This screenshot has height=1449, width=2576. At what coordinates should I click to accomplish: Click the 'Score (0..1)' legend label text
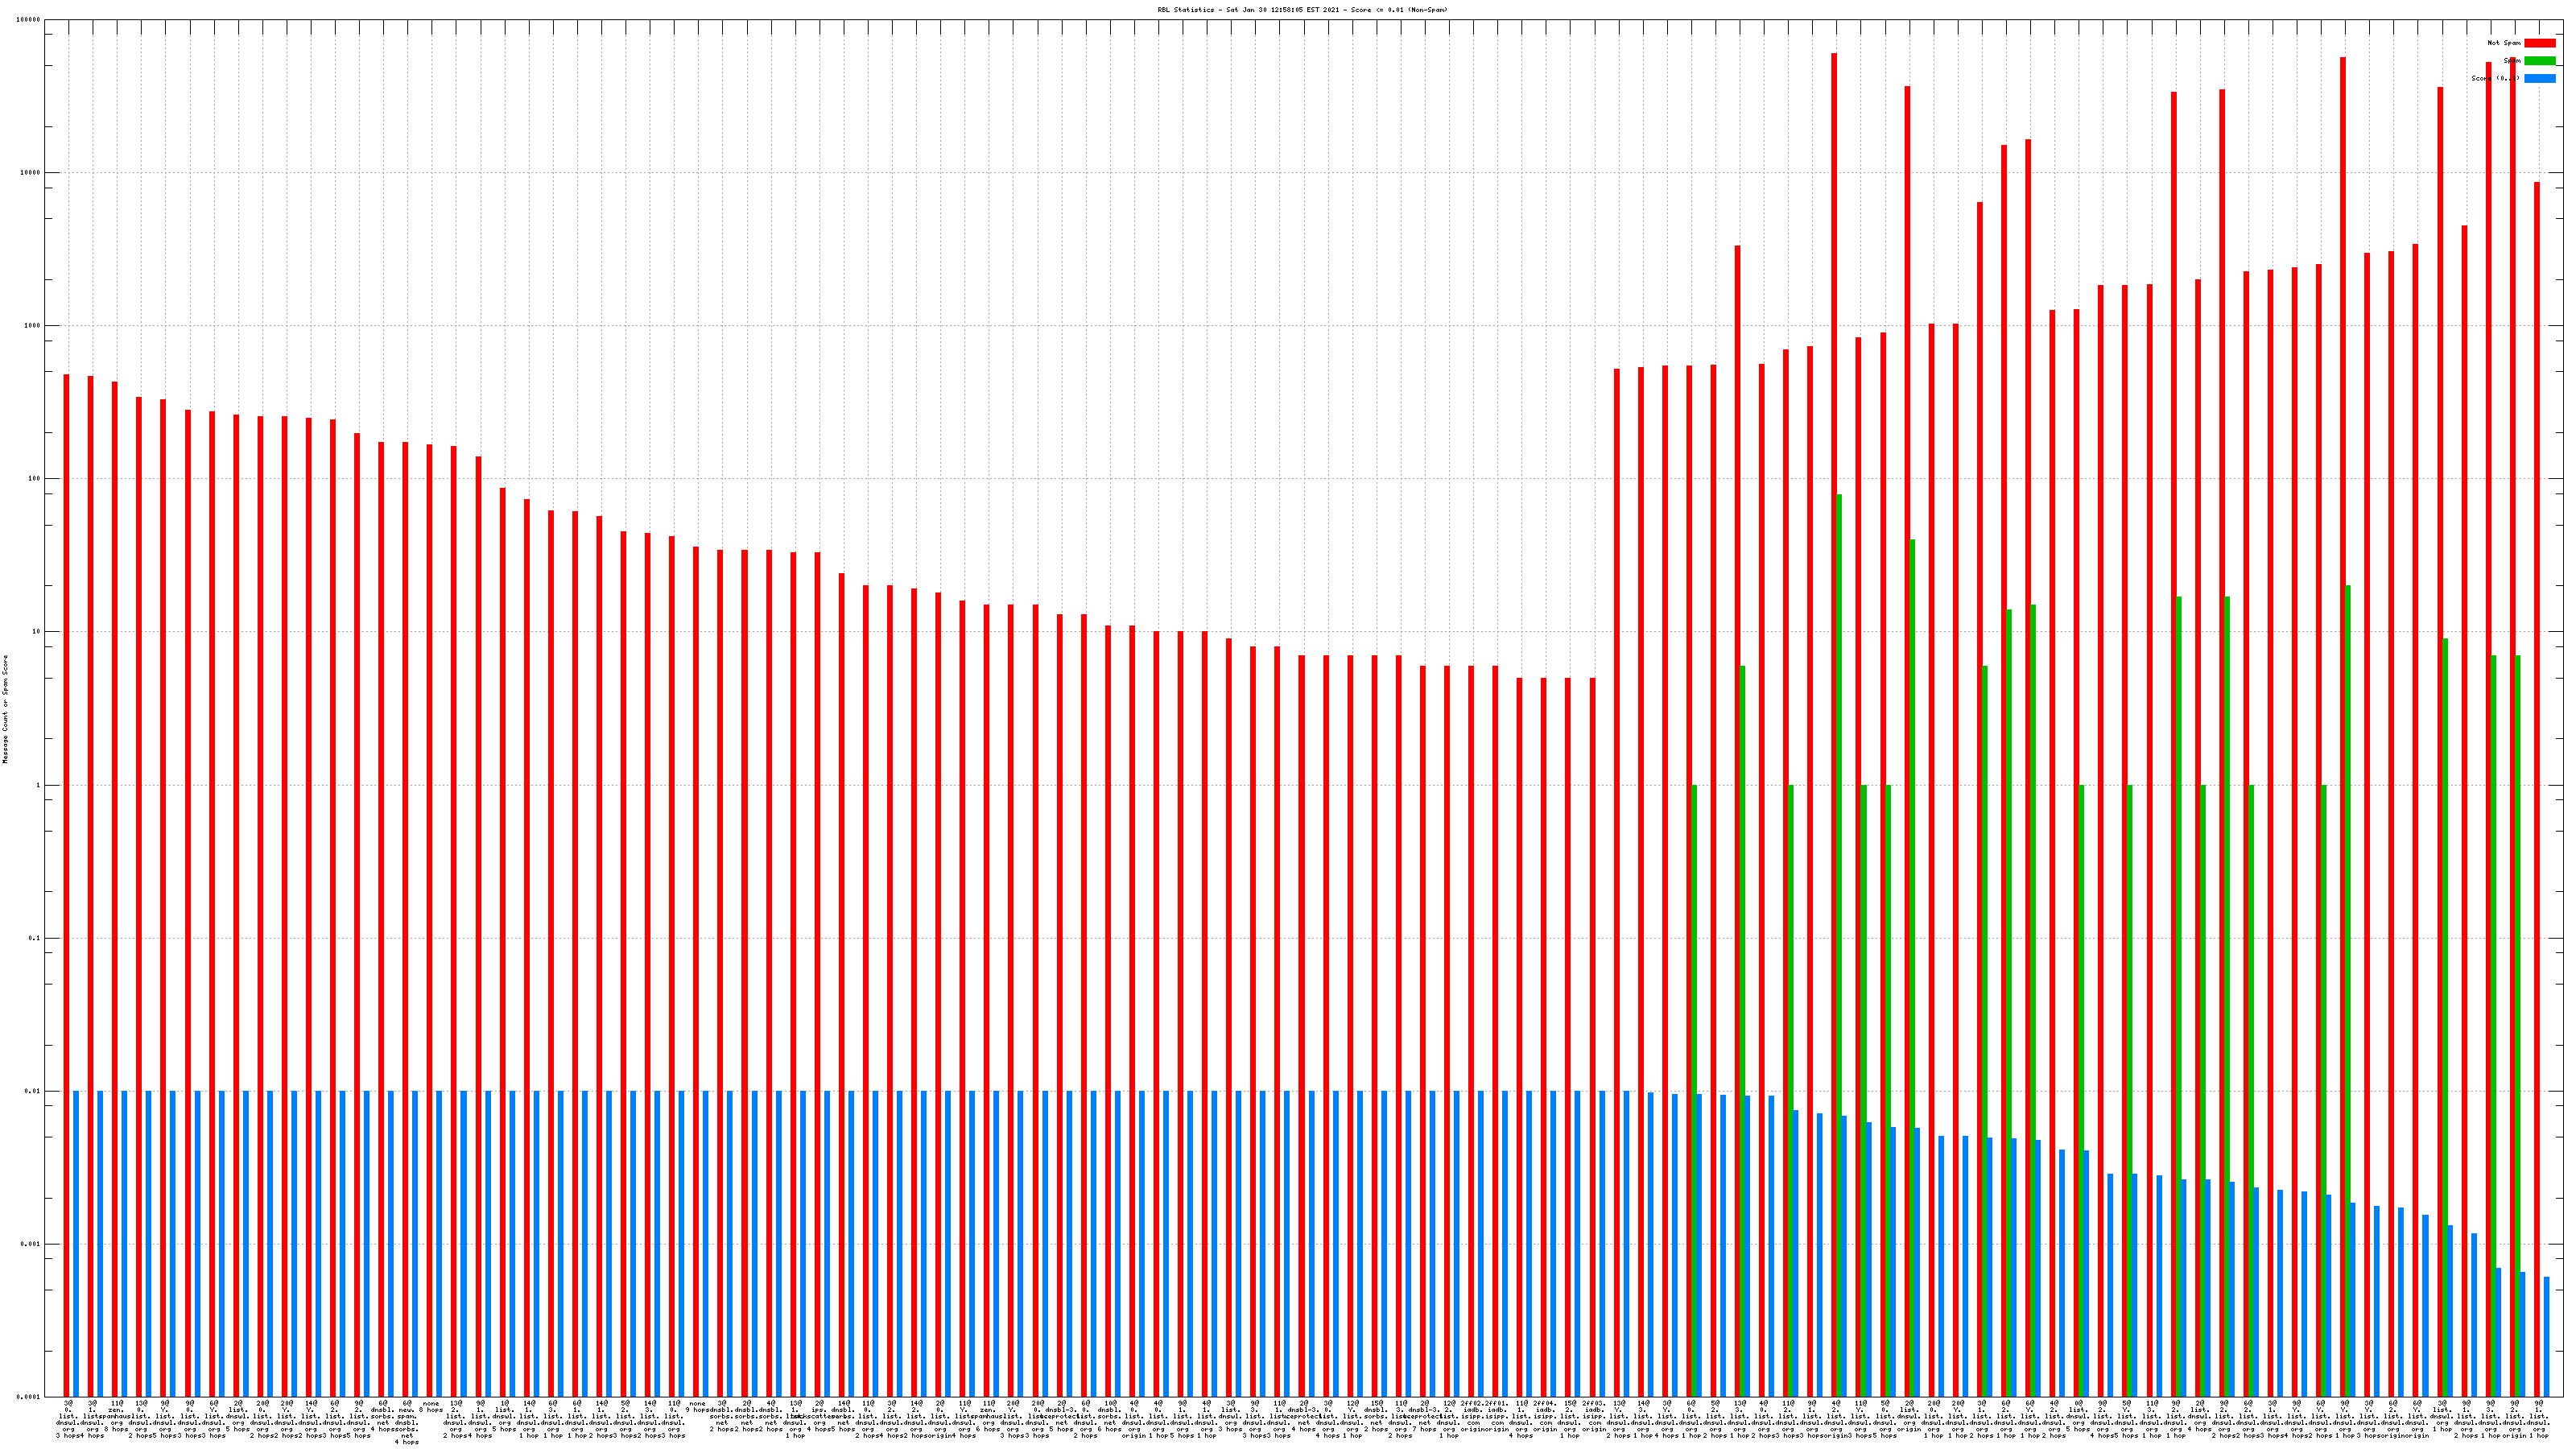pyautogui.click(x=2496, y=79)
